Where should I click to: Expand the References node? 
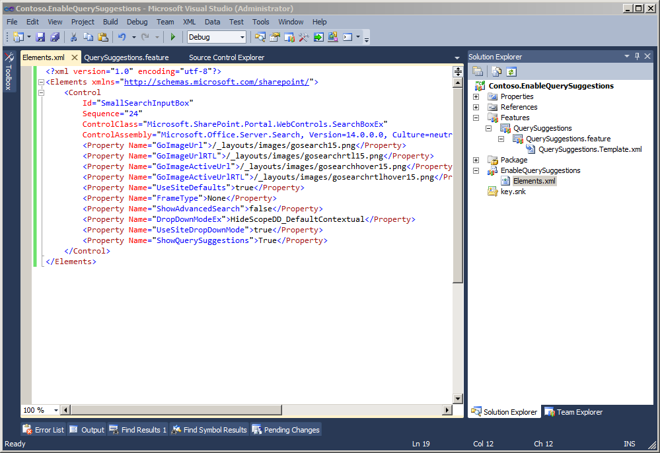point(476,107)
